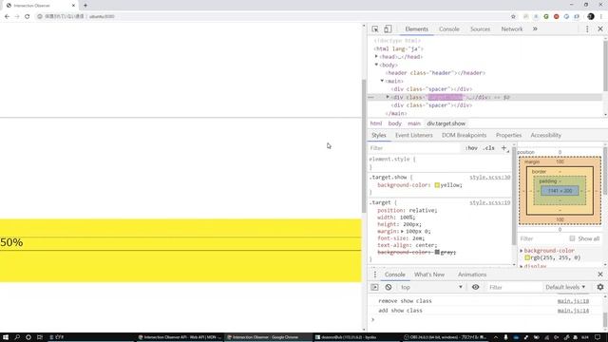Select the drawer Console tab
This screenshot has height=342, width=608.
[395, 275]
